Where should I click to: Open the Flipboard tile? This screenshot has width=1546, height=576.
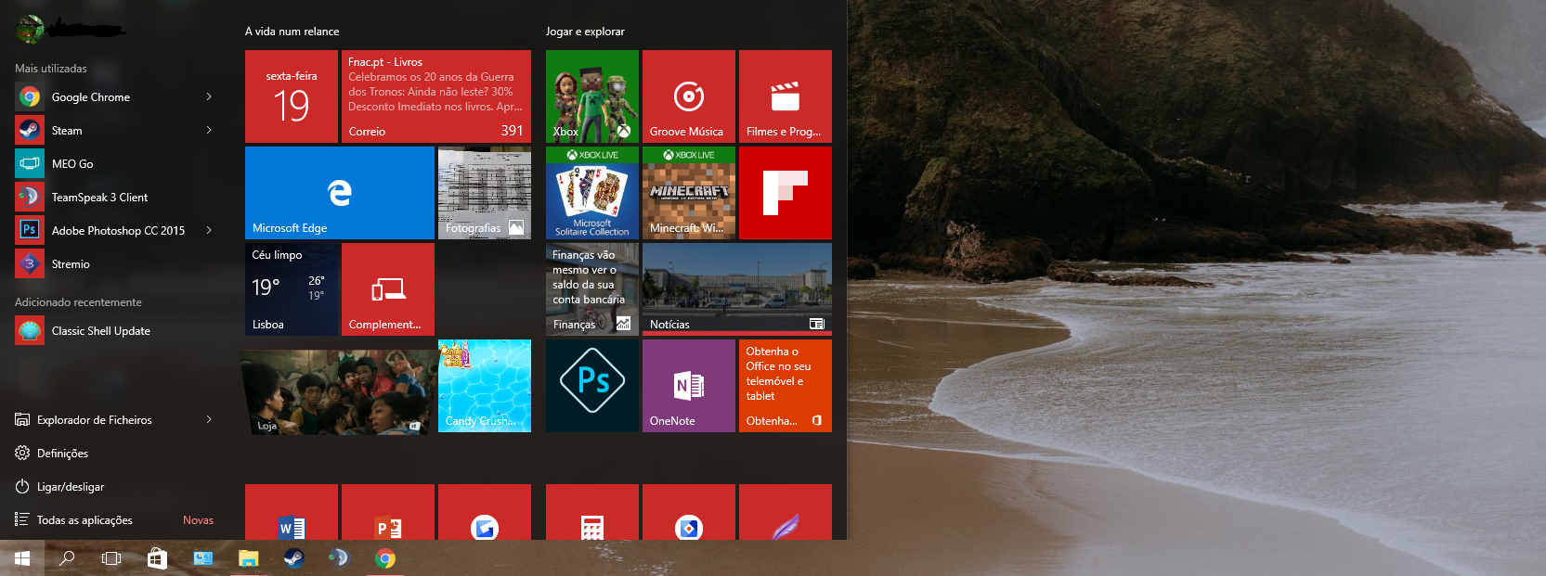pyautogui.click(x=786, y=193)
